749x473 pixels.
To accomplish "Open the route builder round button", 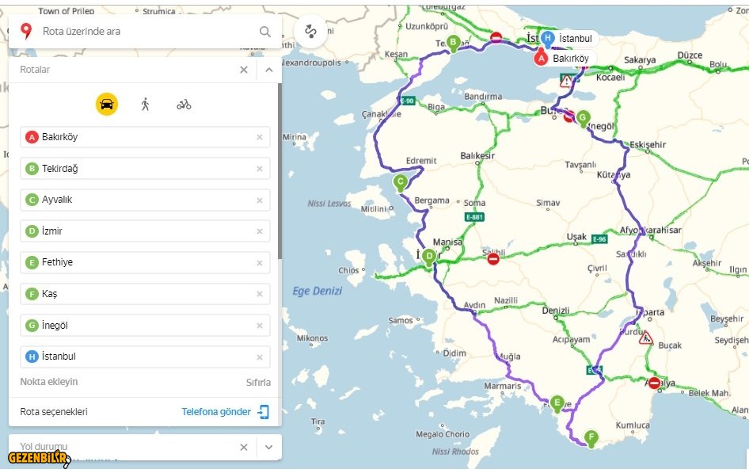I will click(310, 32).
